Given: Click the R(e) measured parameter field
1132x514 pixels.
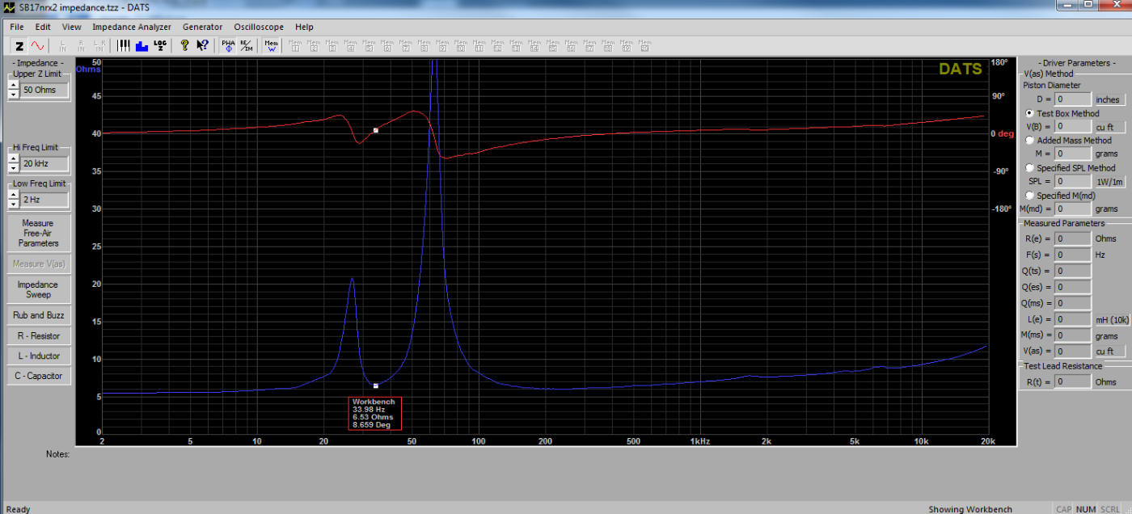Looking at the screenshot, I should click(1072, 238).
